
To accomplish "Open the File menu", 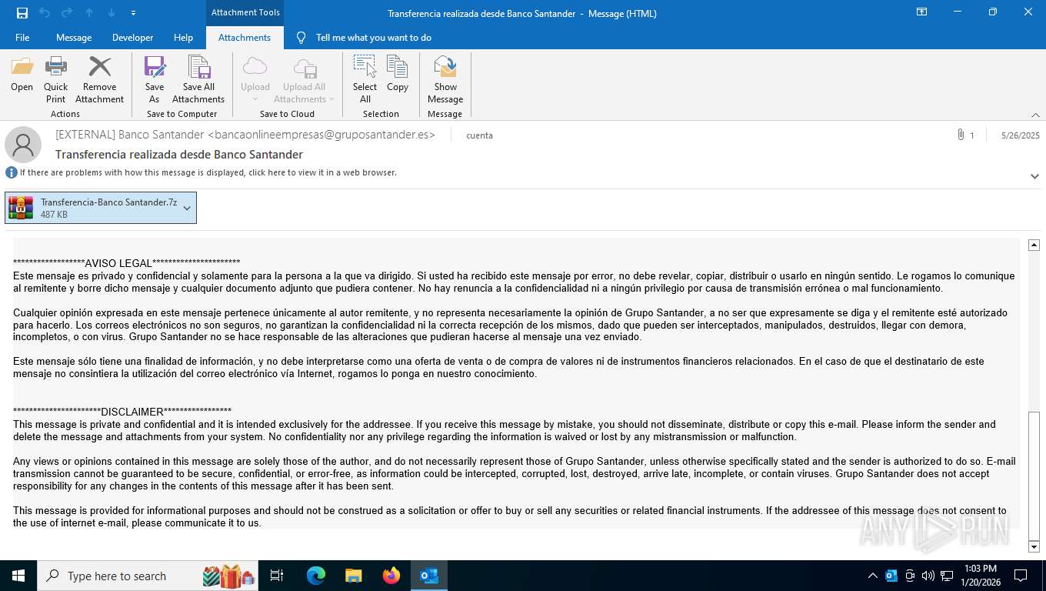I will coord(22,38).
